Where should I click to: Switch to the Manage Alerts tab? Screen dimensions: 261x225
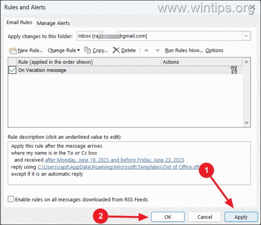[x=53, y=23]
